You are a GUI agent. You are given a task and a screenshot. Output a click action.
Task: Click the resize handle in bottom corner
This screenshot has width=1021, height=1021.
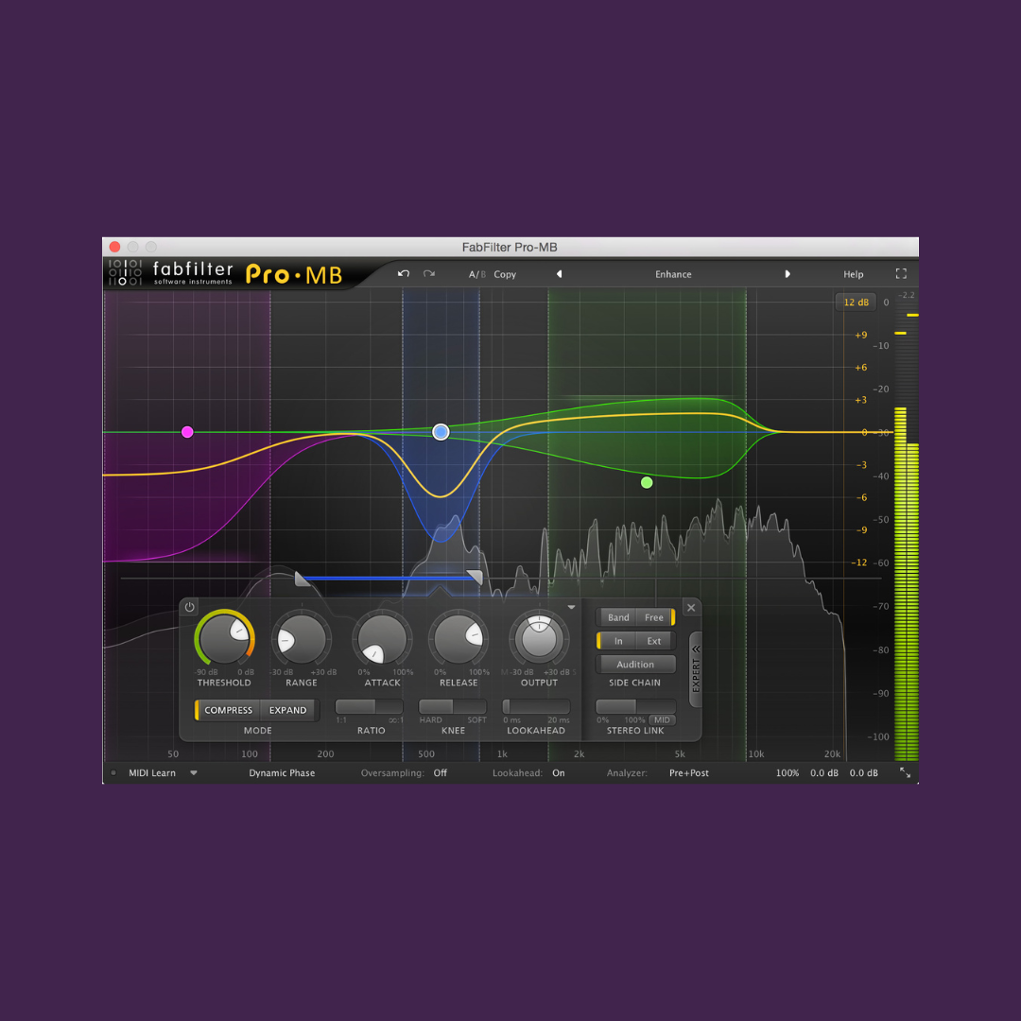[905, 772]
